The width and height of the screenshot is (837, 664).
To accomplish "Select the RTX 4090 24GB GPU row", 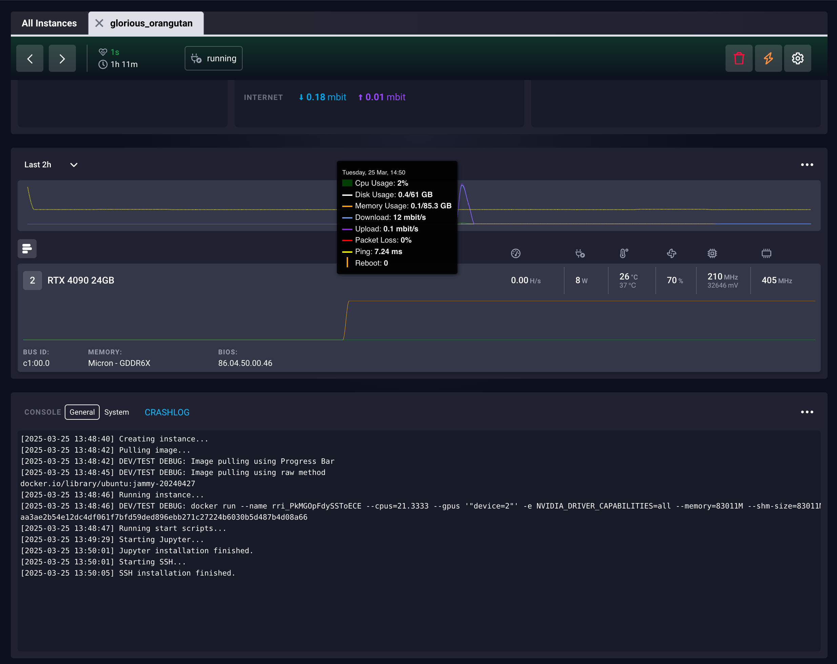I will (x=80, y=280).
